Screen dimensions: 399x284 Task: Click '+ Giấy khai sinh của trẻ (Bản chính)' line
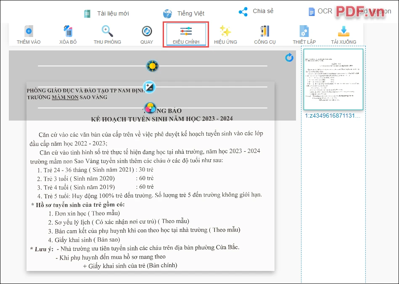pos(130,266)
